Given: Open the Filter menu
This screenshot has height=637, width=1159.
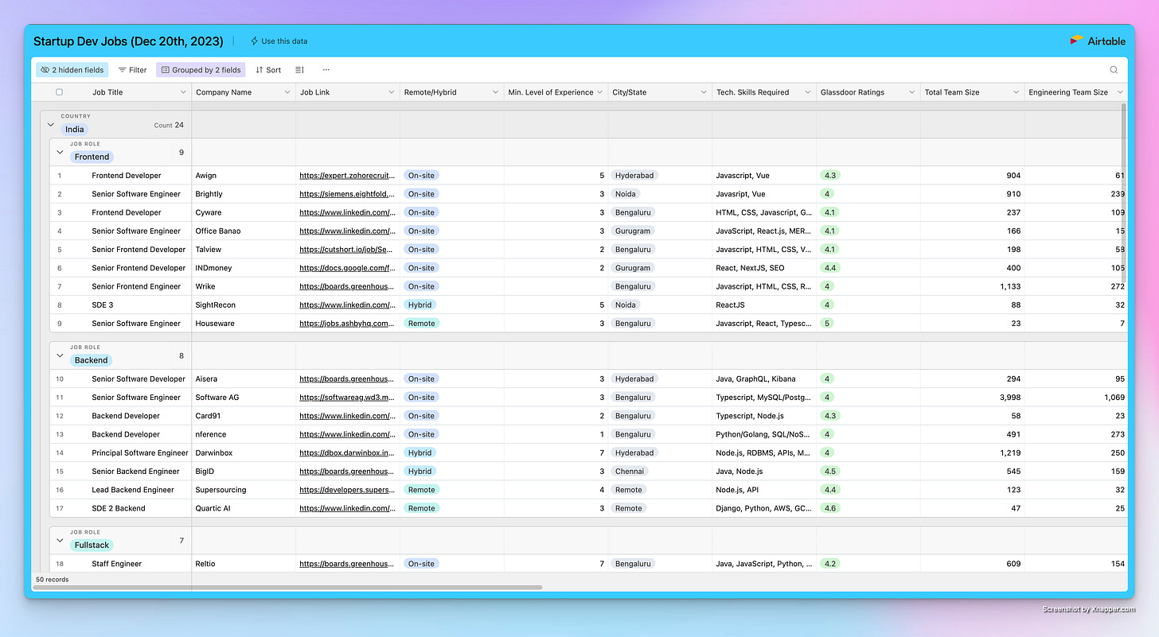Looking at the screenshot, I should coord(132,70).
